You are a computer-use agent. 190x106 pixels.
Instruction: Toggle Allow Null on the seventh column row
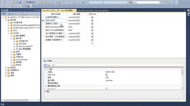click(x=92, y=37)
